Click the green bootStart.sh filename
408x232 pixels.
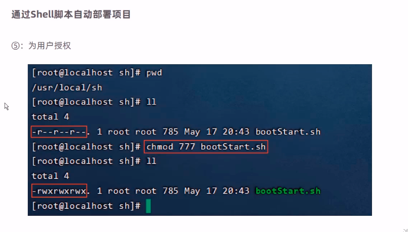[288, 191]
